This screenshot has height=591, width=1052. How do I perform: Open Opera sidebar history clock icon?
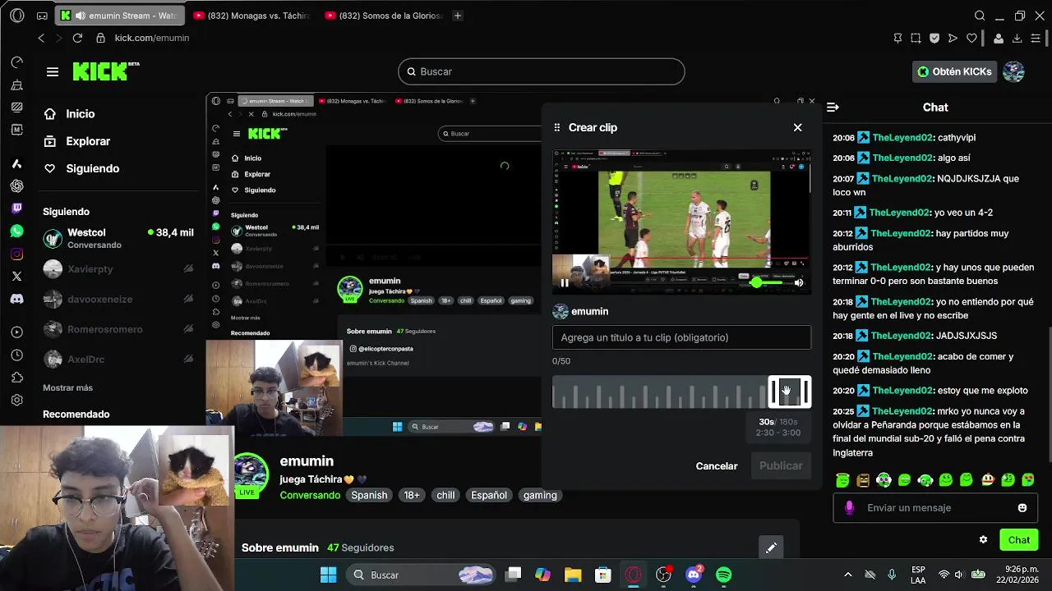click(x=16, y=355)
